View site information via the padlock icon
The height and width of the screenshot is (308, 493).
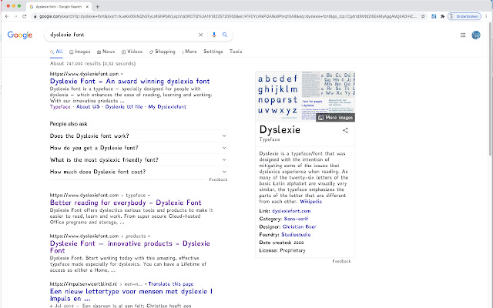(35, 16)
